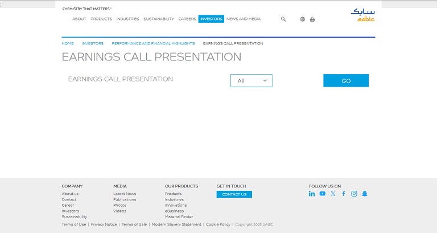Viewport: 437px width, 233px height.
Task: Open the YouTube channel icon
Action: tap(322, 194)
